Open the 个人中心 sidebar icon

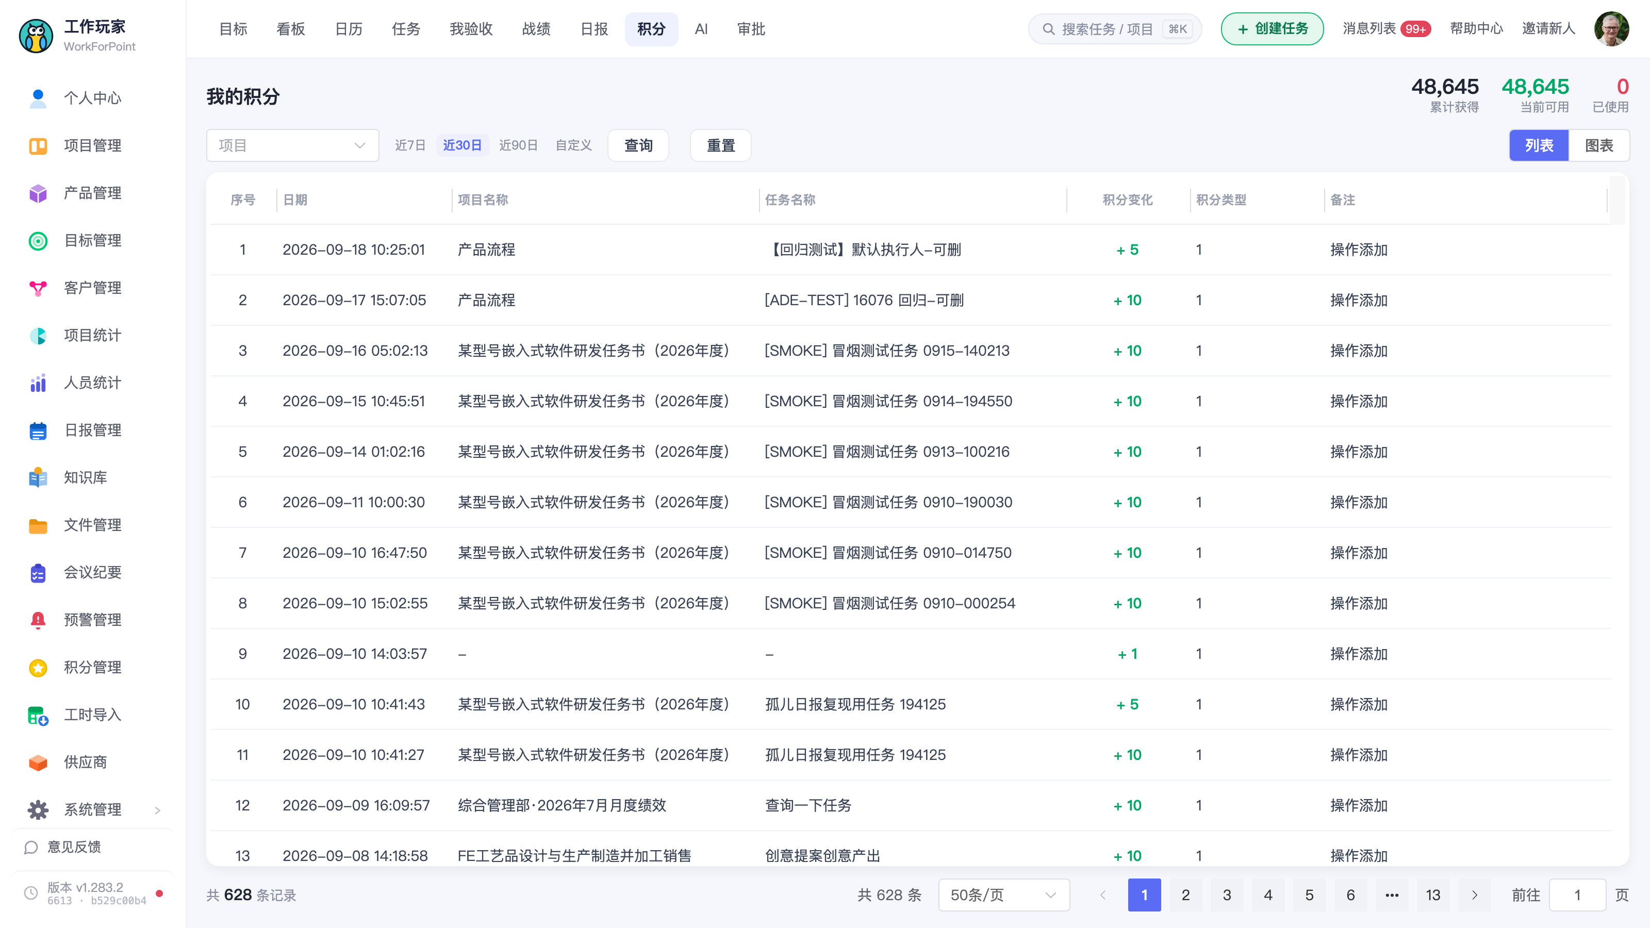tap(38, 98)
